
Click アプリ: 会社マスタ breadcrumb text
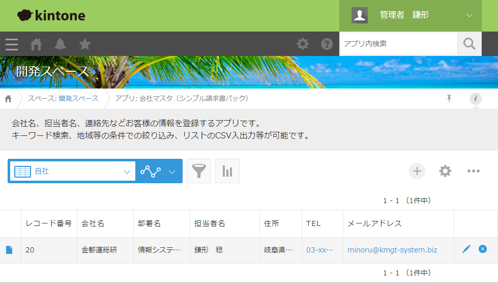[x=182, y=98]
